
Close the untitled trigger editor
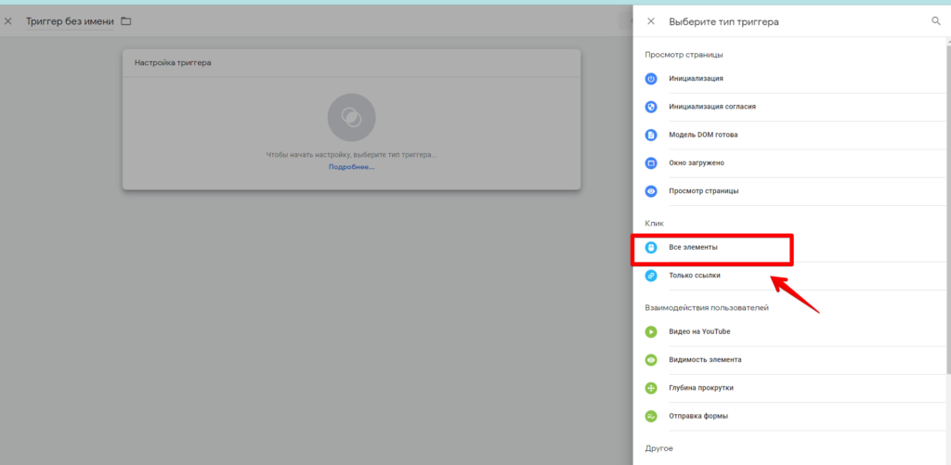click(7, 21)
